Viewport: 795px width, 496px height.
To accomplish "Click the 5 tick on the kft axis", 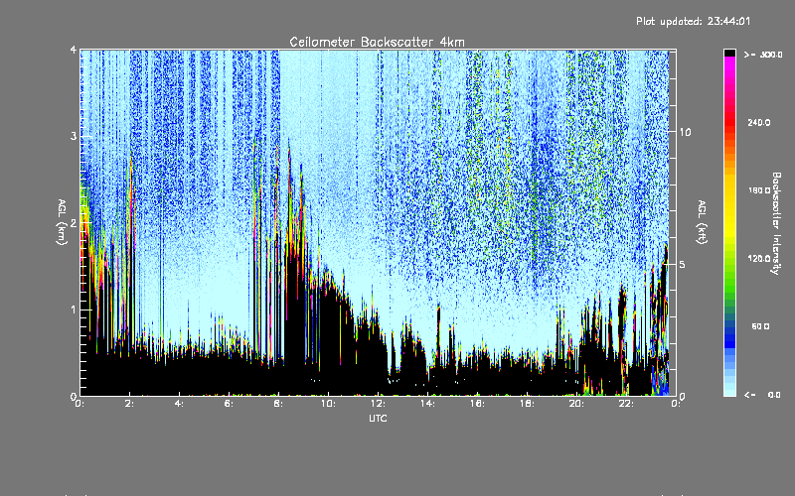I will [x=683, y=264].
